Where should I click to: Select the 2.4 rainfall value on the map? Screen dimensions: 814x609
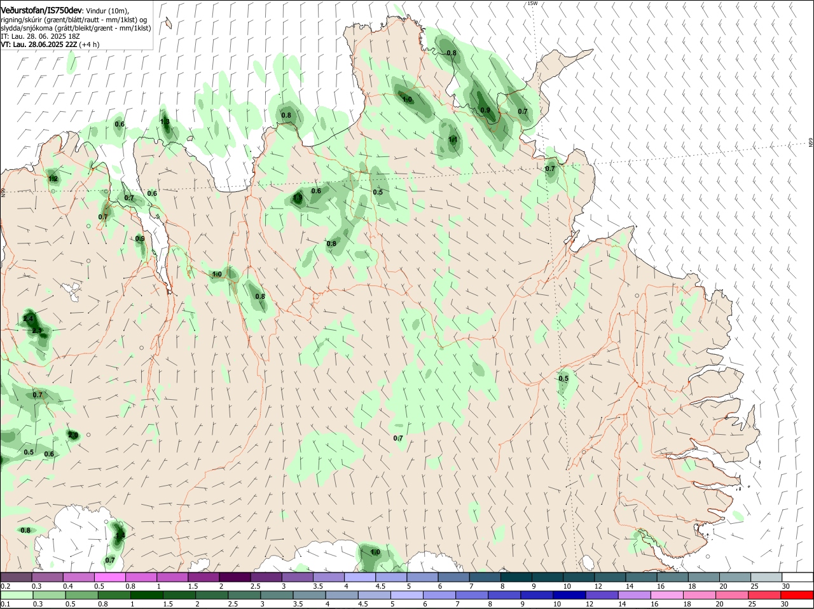[28, 318]
